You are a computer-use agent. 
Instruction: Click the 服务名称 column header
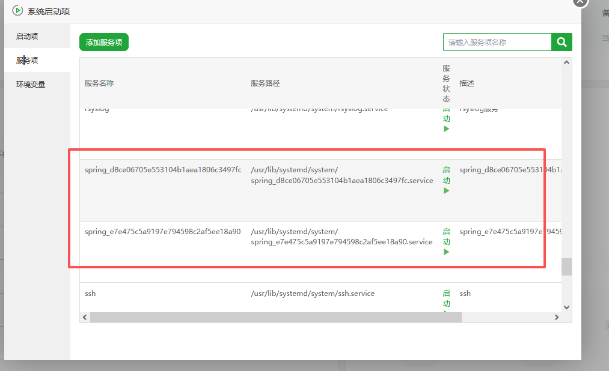[99, 83]
